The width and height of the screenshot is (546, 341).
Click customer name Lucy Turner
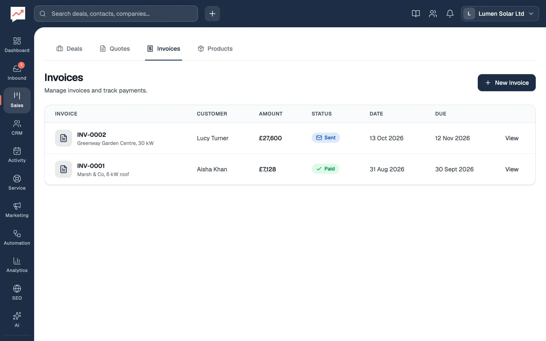pyautogui.click(x=213, y=138)
